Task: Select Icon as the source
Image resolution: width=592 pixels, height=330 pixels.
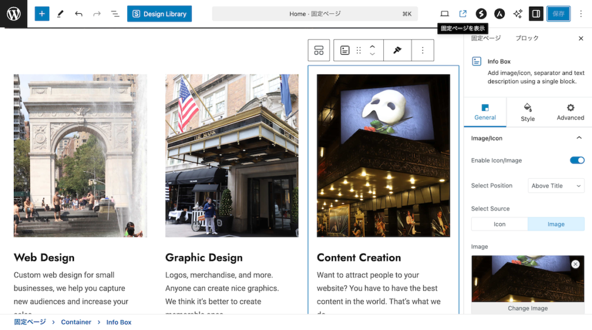Action: point(499,224)
